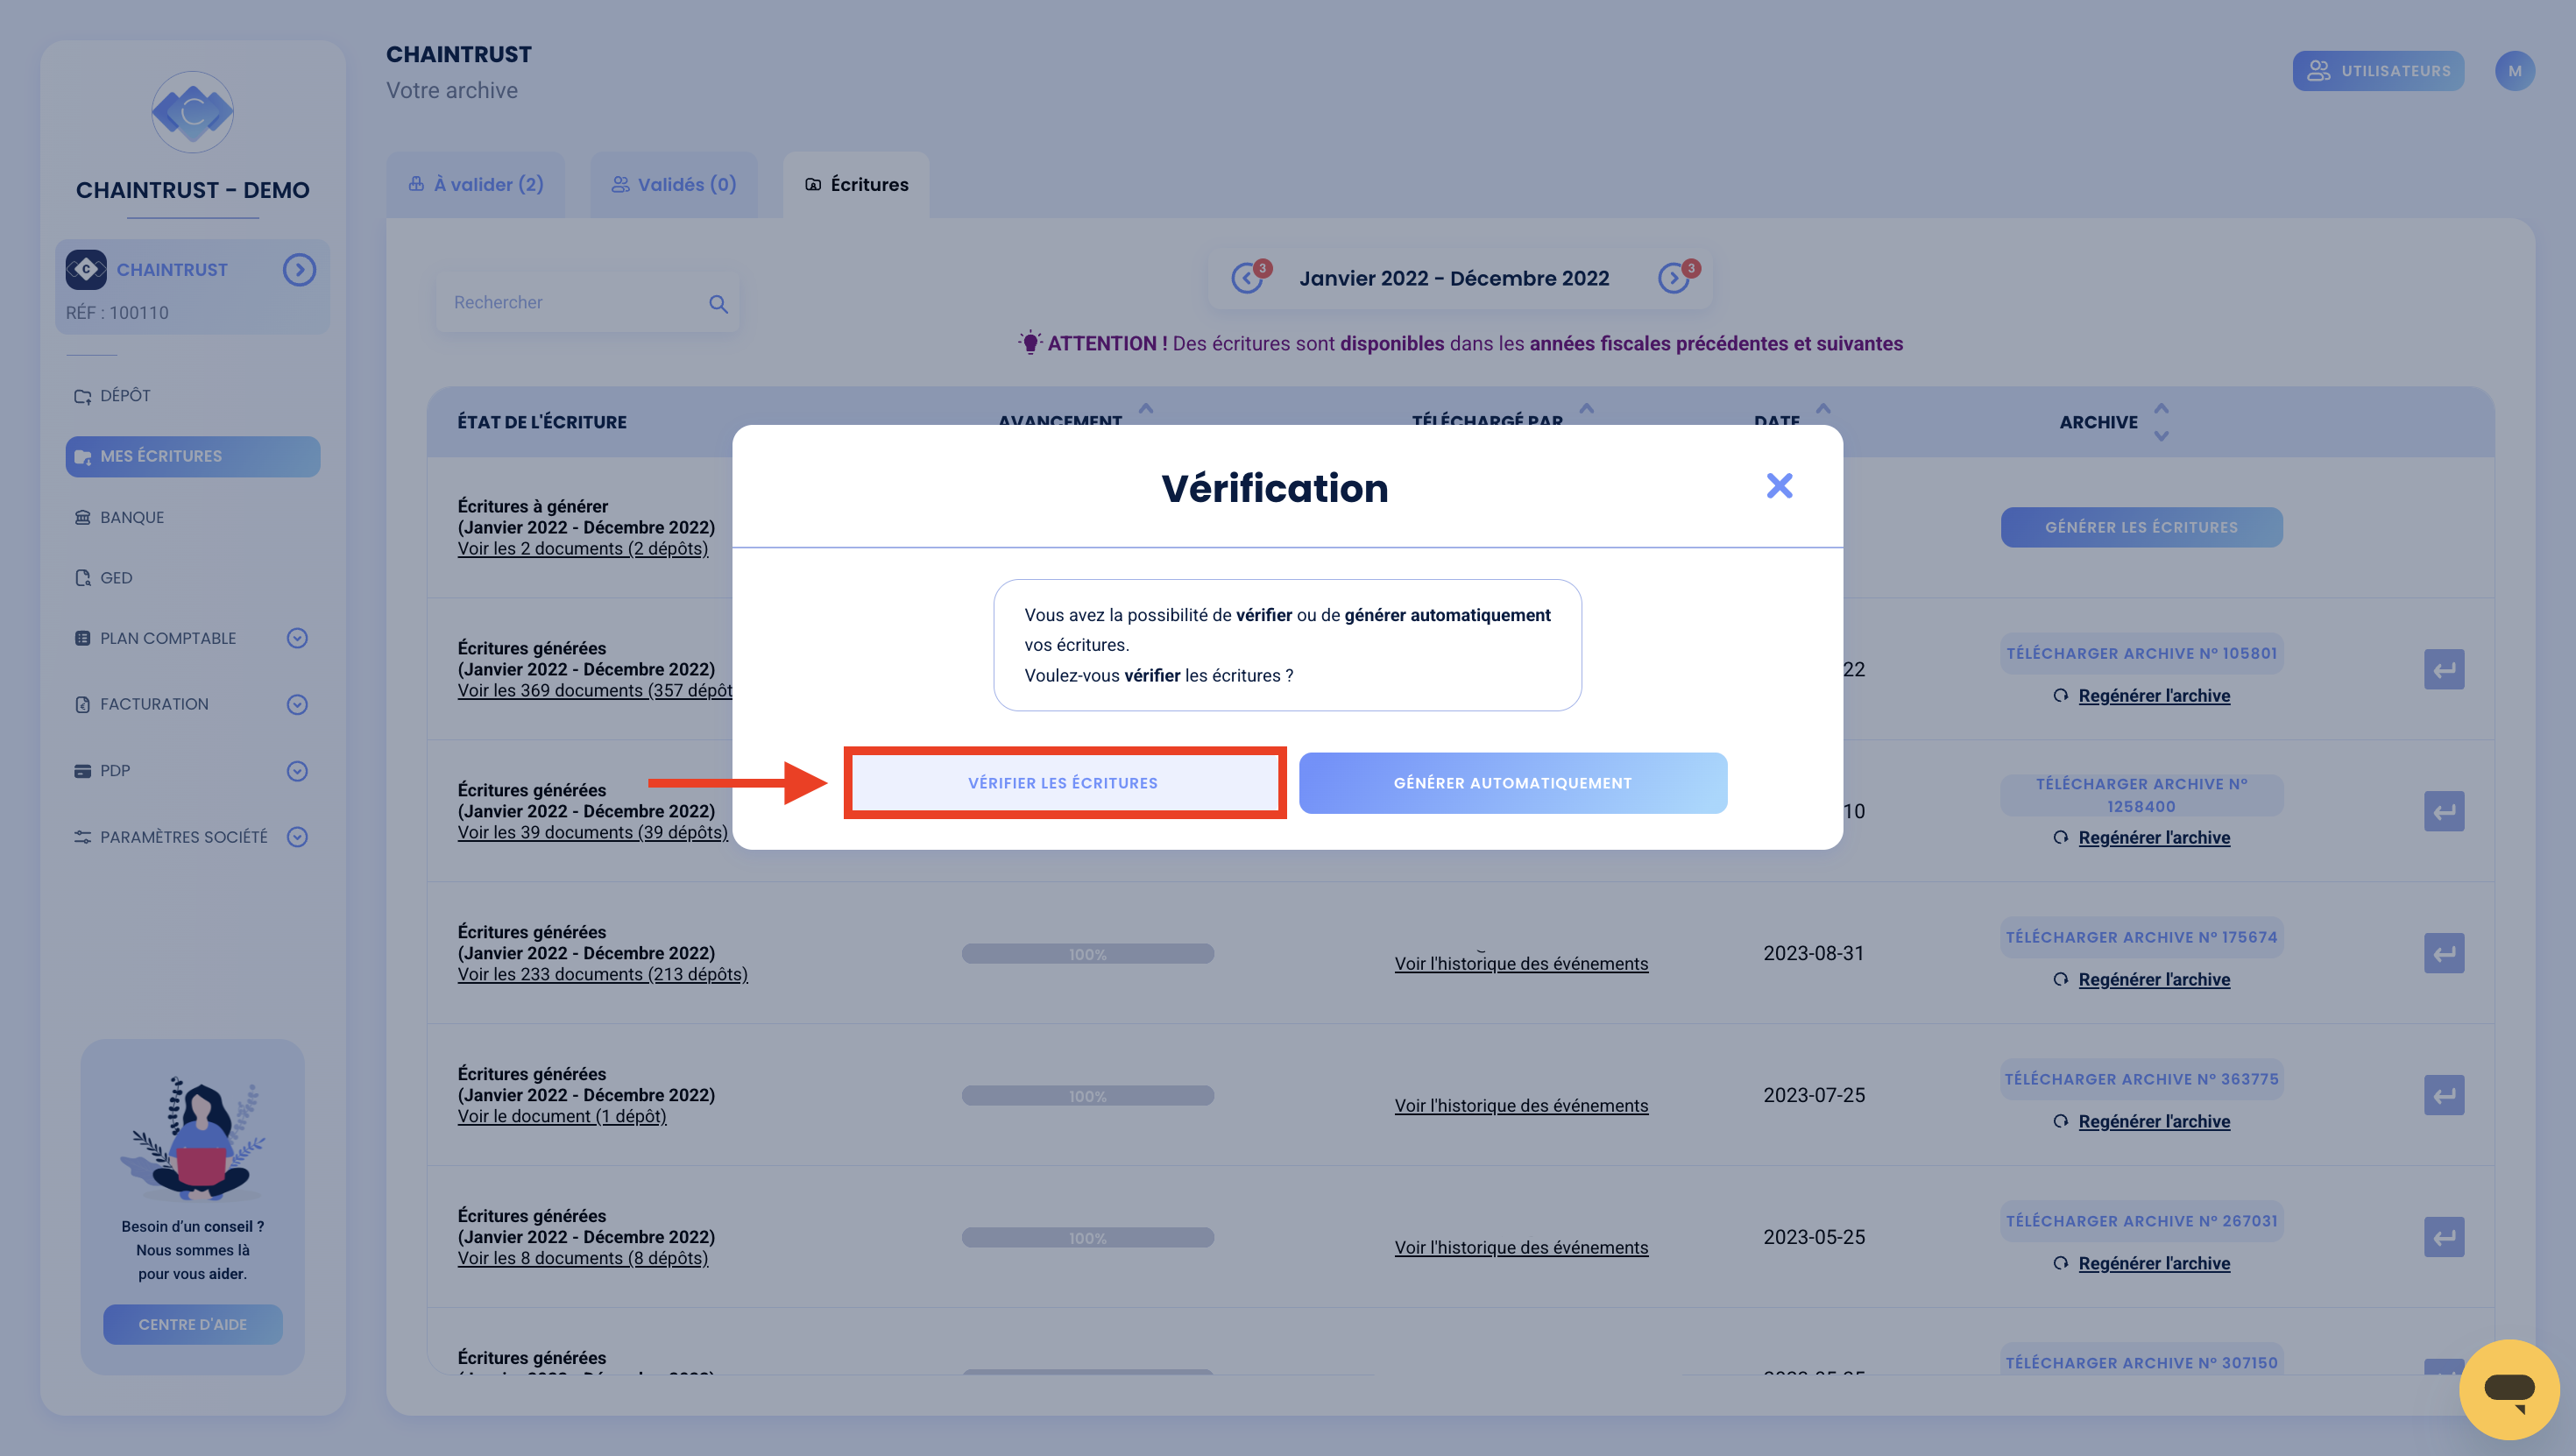This screenshot has width=2576, height=1456.
Task: Sort by Archive column arrows
Action: (x=2161, y=422)
